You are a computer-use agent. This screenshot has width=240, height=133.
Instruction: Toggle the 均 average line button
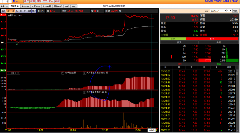(13, 11)
